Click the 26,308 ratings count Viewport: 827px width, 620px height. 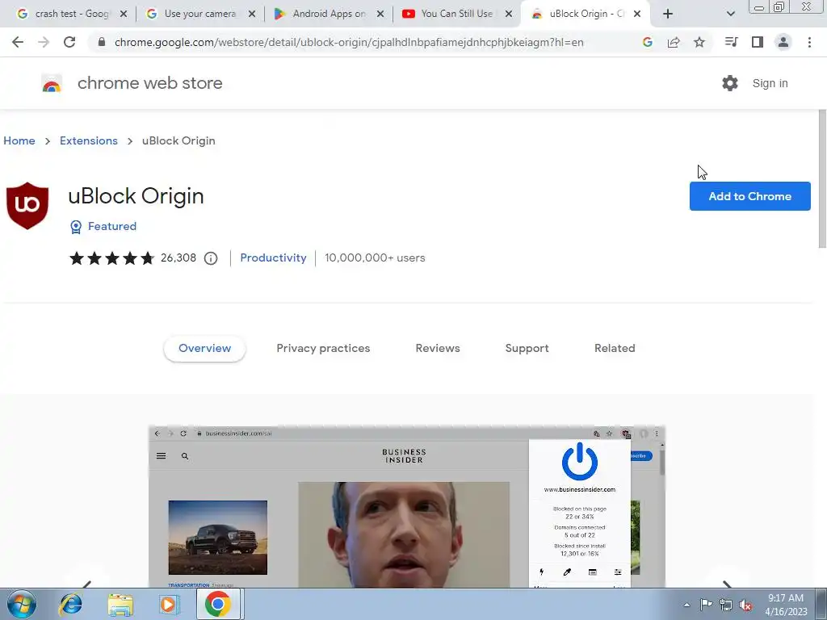[178, 258]
